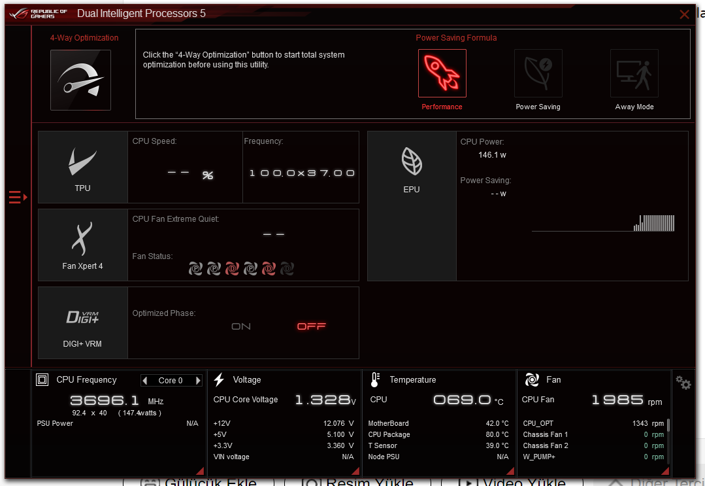Click the Video Yükle button behind window
The height and width of the screenshot is (486, 705).
click(514, 482)
